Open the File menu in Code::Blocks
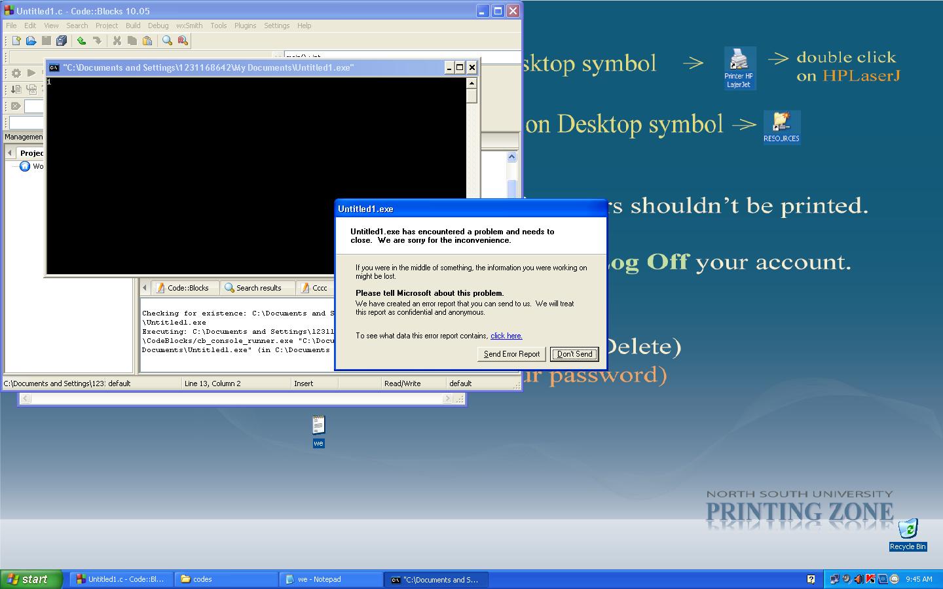 (x=11, y=26)
